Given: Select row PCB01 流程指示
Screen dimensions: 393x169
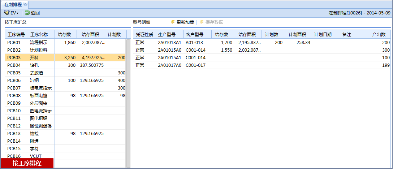Looking at the screenshot, I should coord(66,43).
